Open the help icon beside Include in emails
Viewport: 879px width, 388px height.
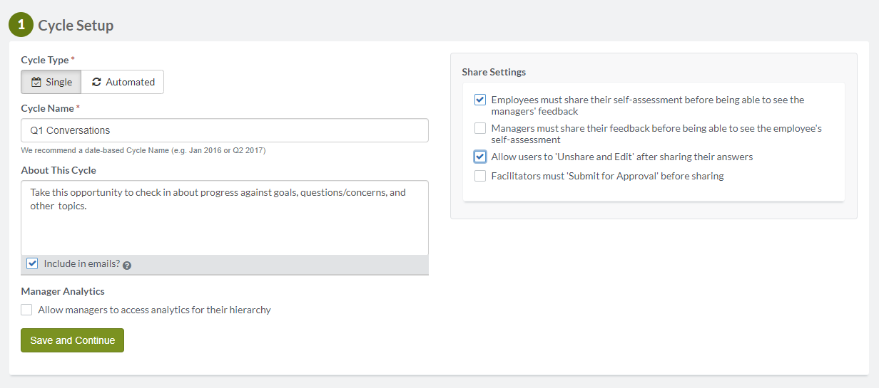click(127, 265)
